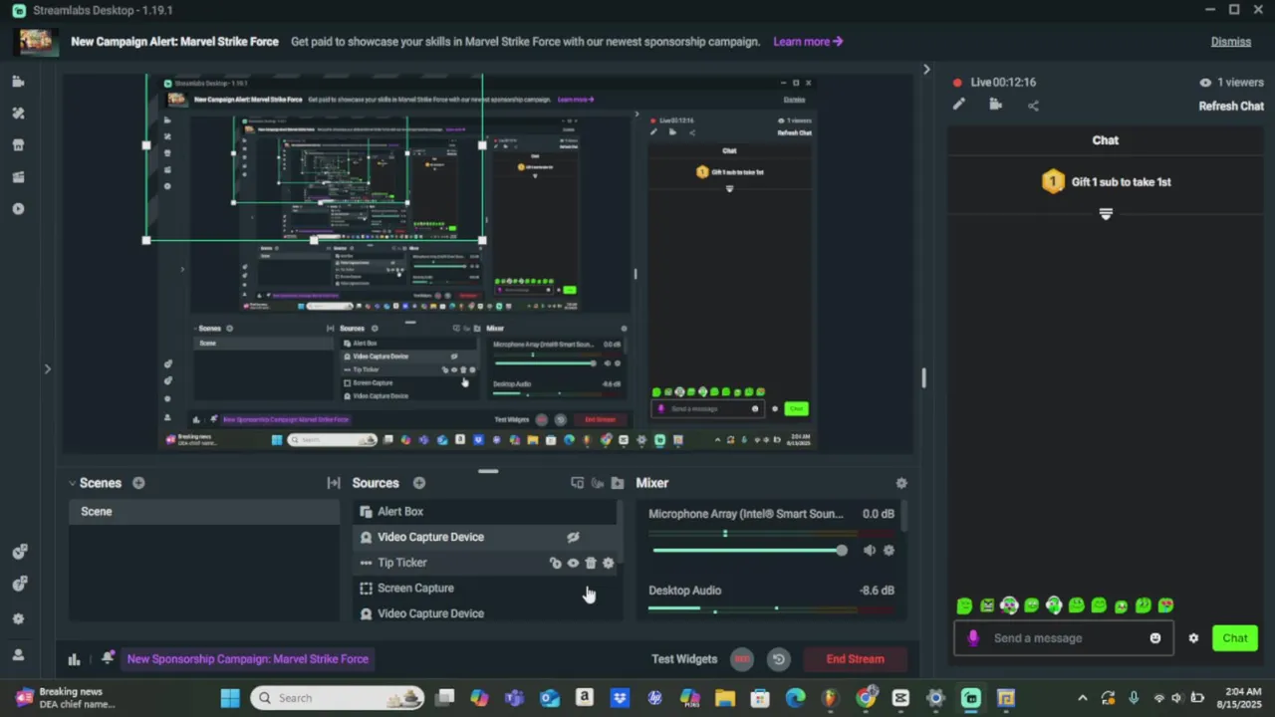Select the Tip Ticker source row
Image resolution: width=1275 pixels, height=717 pixels.
485,563
